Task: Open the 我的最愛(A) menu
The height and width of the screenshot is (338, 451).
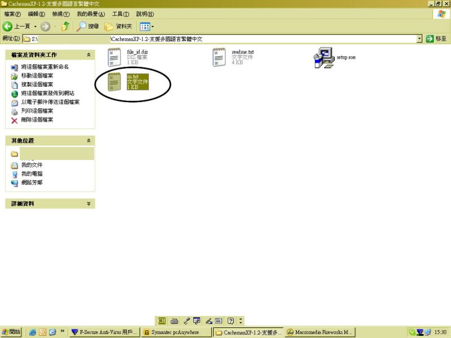Action: click(x=91, y=14)
